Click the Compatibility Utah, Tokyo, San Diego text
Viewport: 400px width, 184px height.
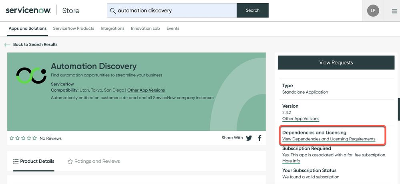[x=87, y=90]
